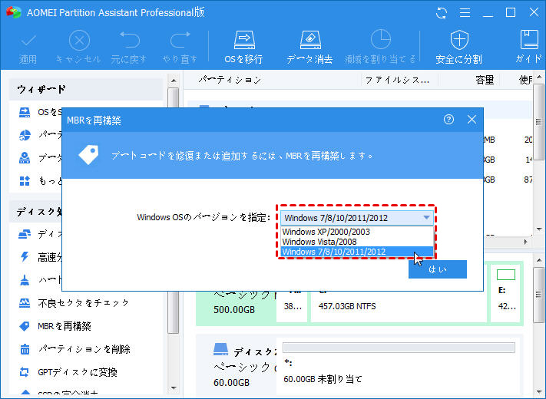Click the パーティションを削除 trash icon
The height and width of the screenshot is (399, 546).
25,349
